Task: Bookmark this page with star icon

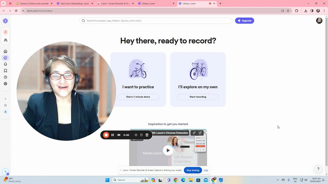Action: coord(288,11)
